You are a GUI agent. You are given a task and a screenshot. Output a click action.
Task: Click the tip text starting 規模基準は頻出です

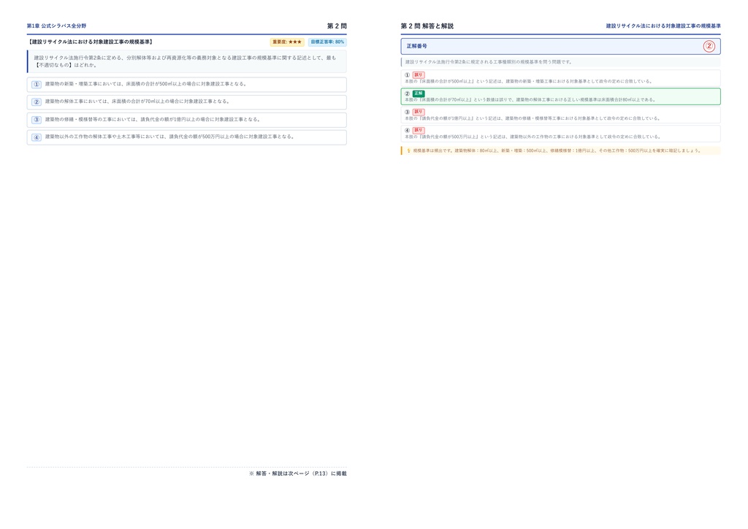(x=557, y=151)
